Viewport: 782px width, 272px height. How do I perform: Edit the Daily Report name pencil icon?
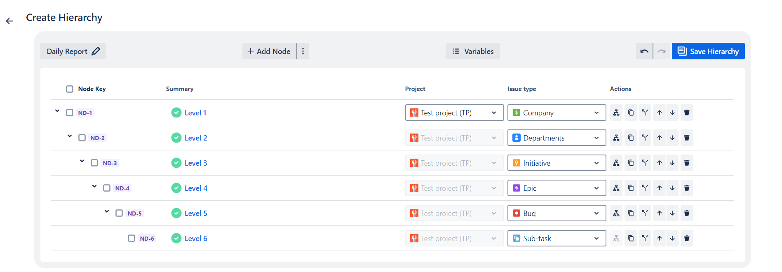click(x=96, y=51)
